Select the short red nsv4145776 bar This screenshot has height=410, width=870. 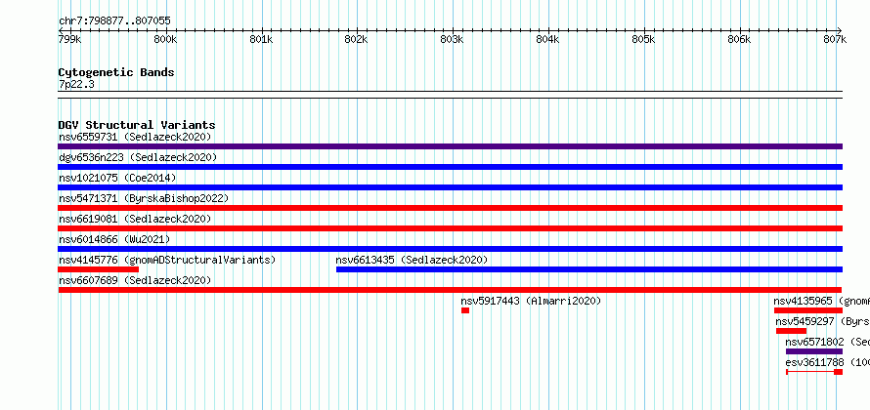[x=98, y=269]
